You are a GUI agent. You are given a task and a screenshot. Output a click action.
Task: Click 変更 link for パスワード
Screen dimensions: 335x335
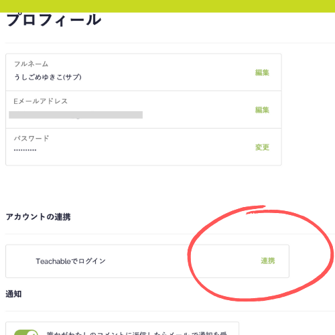[262, 147]
